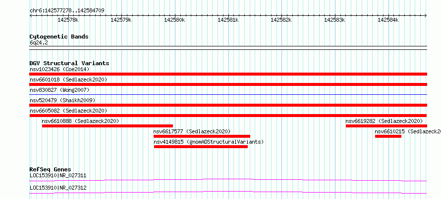Click the short red bar of nsv6610215
441x199 pixels.
point(388,136)
